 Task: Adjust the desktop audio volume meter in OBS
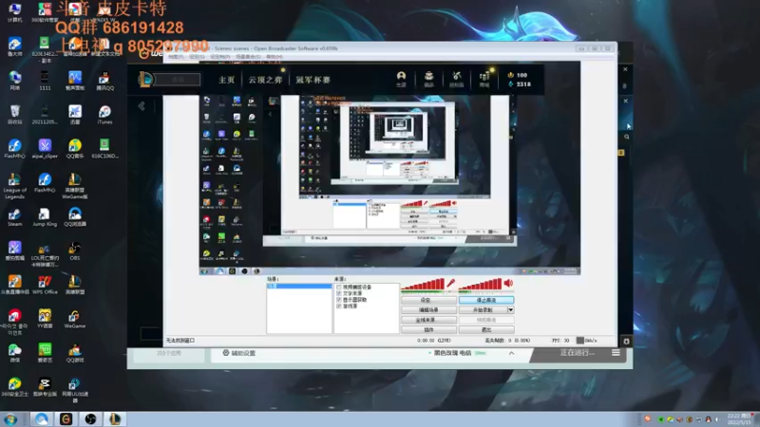(x=481, y=284)
